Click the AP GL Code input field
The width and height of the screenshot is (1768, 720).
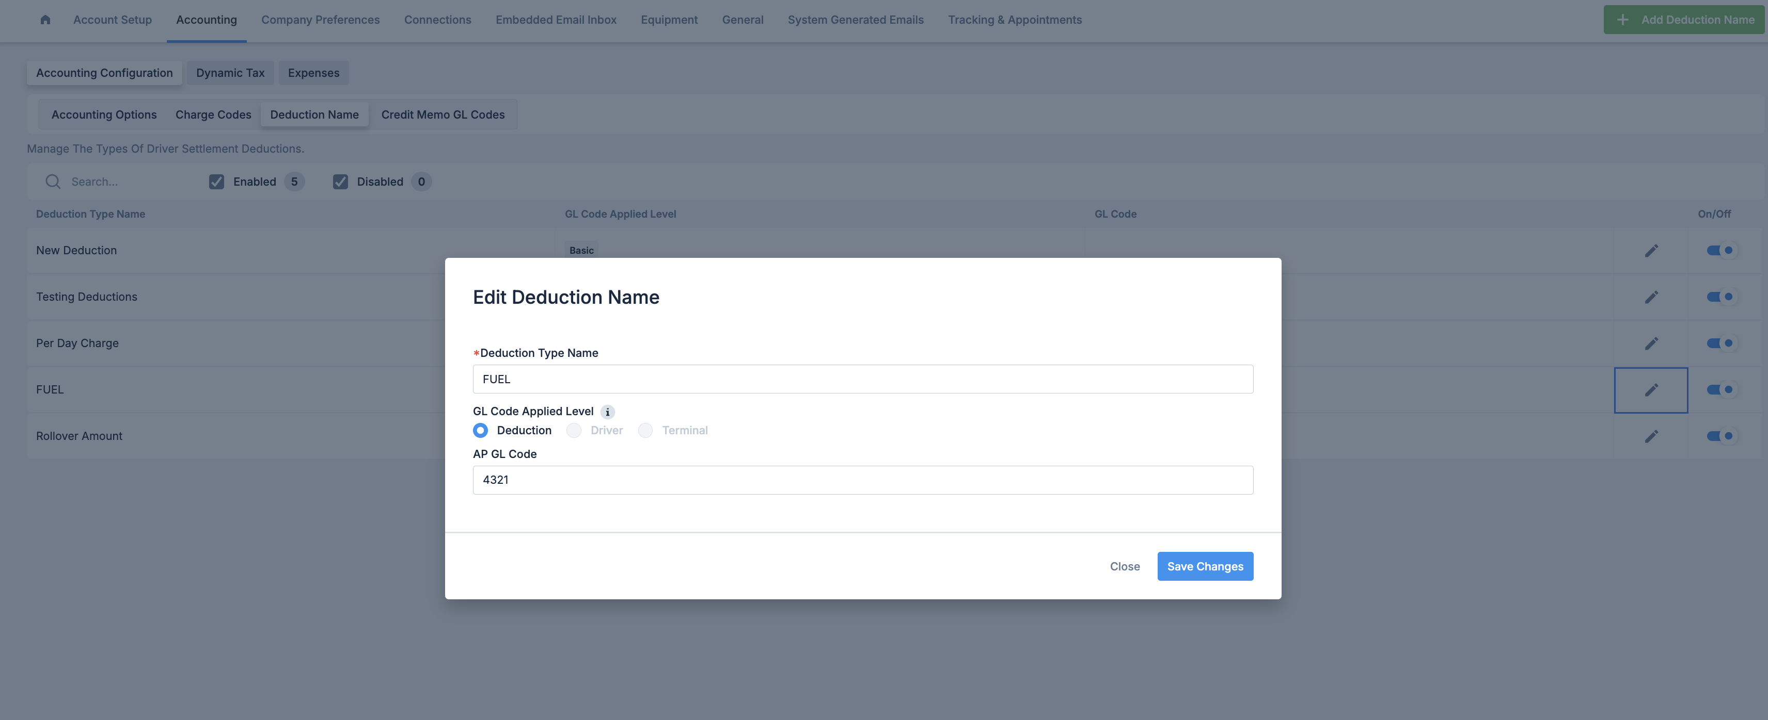pyautogui.click(x=862, y=480)
